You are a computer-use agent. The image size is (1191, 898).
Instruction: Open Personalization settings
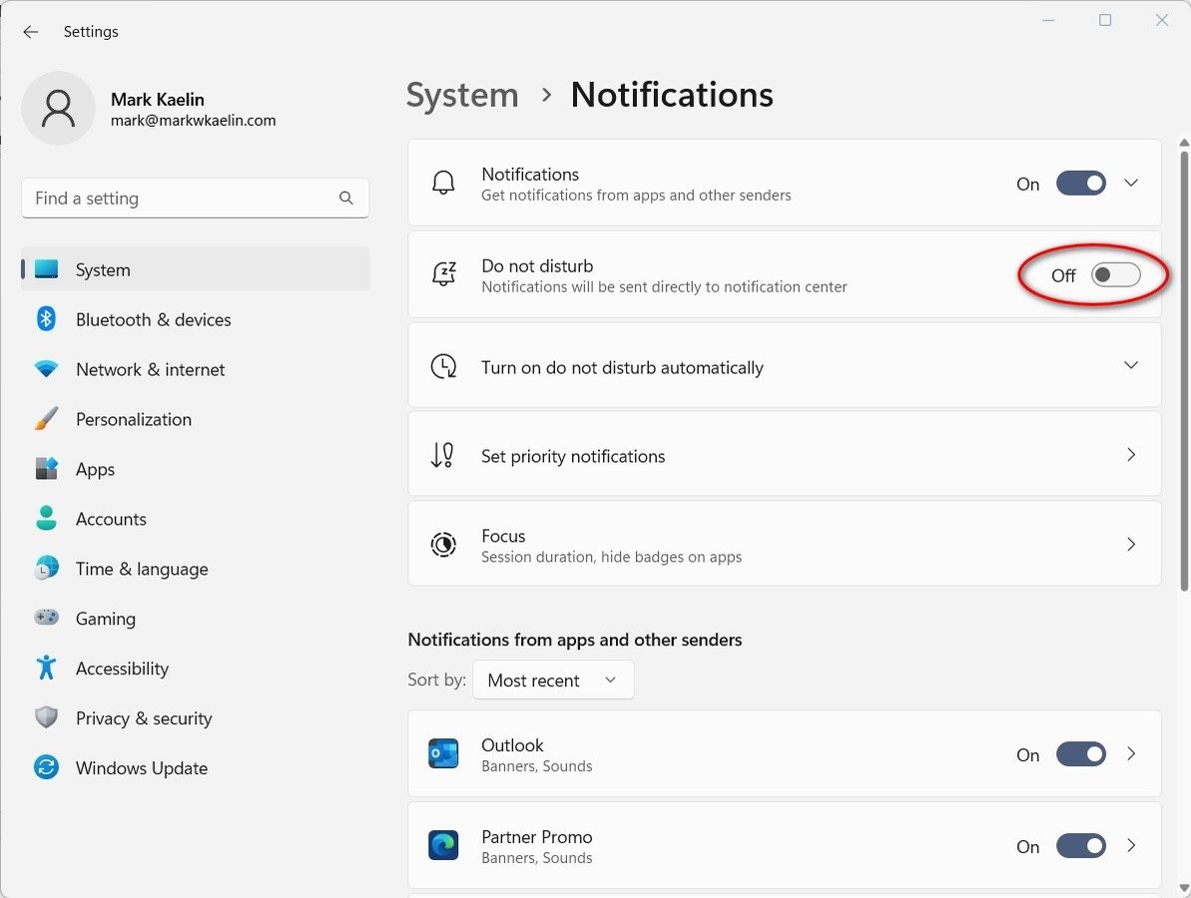coord(196,419)
